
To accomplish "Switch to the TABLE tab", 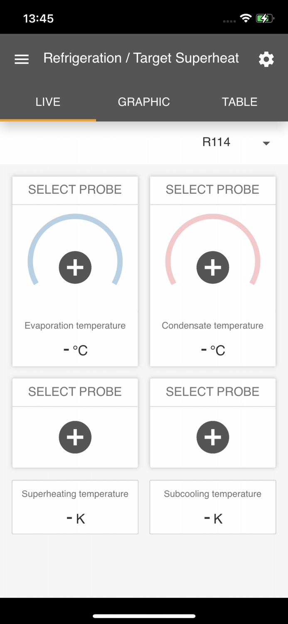I will point(240,102).
